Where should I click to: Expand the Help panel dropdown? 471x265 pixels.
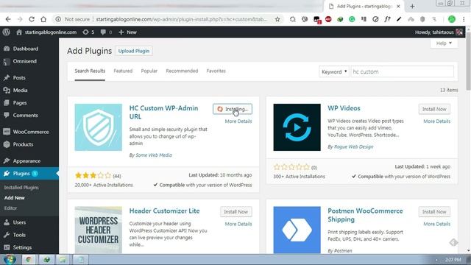tap(444, 43)
